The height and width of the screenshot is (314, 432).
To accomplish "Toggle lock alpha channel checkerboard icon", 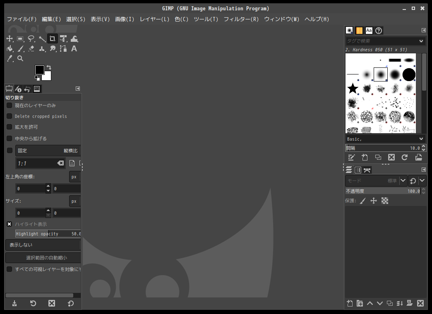I will [x=385, y=201].
